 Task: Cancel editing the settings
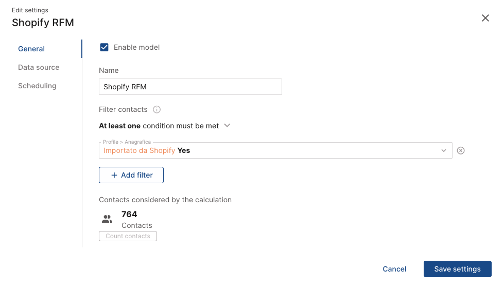[x=394, y=269]
